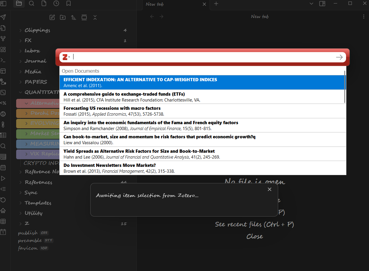This screenshot has height=271, width=369.
Task: Click the Zotero accept arrow button
Action: tap(339, 57)
